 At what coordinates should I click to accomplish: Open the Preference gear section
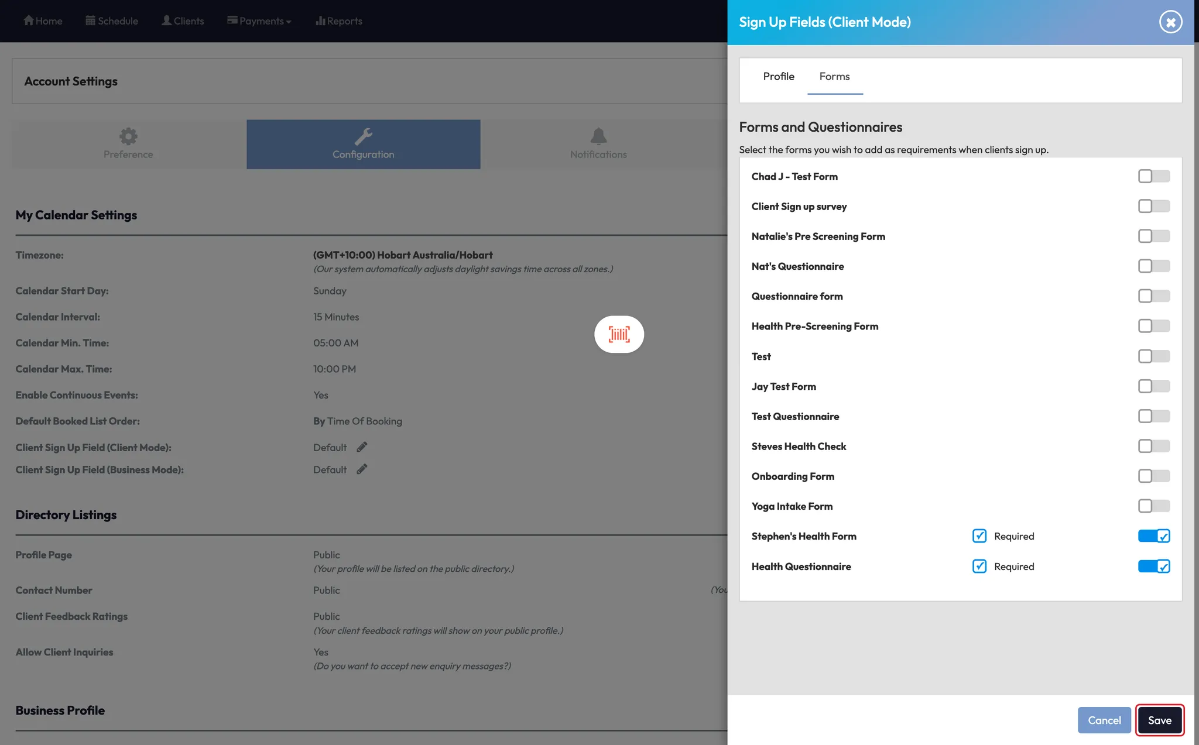click(128, 144)
